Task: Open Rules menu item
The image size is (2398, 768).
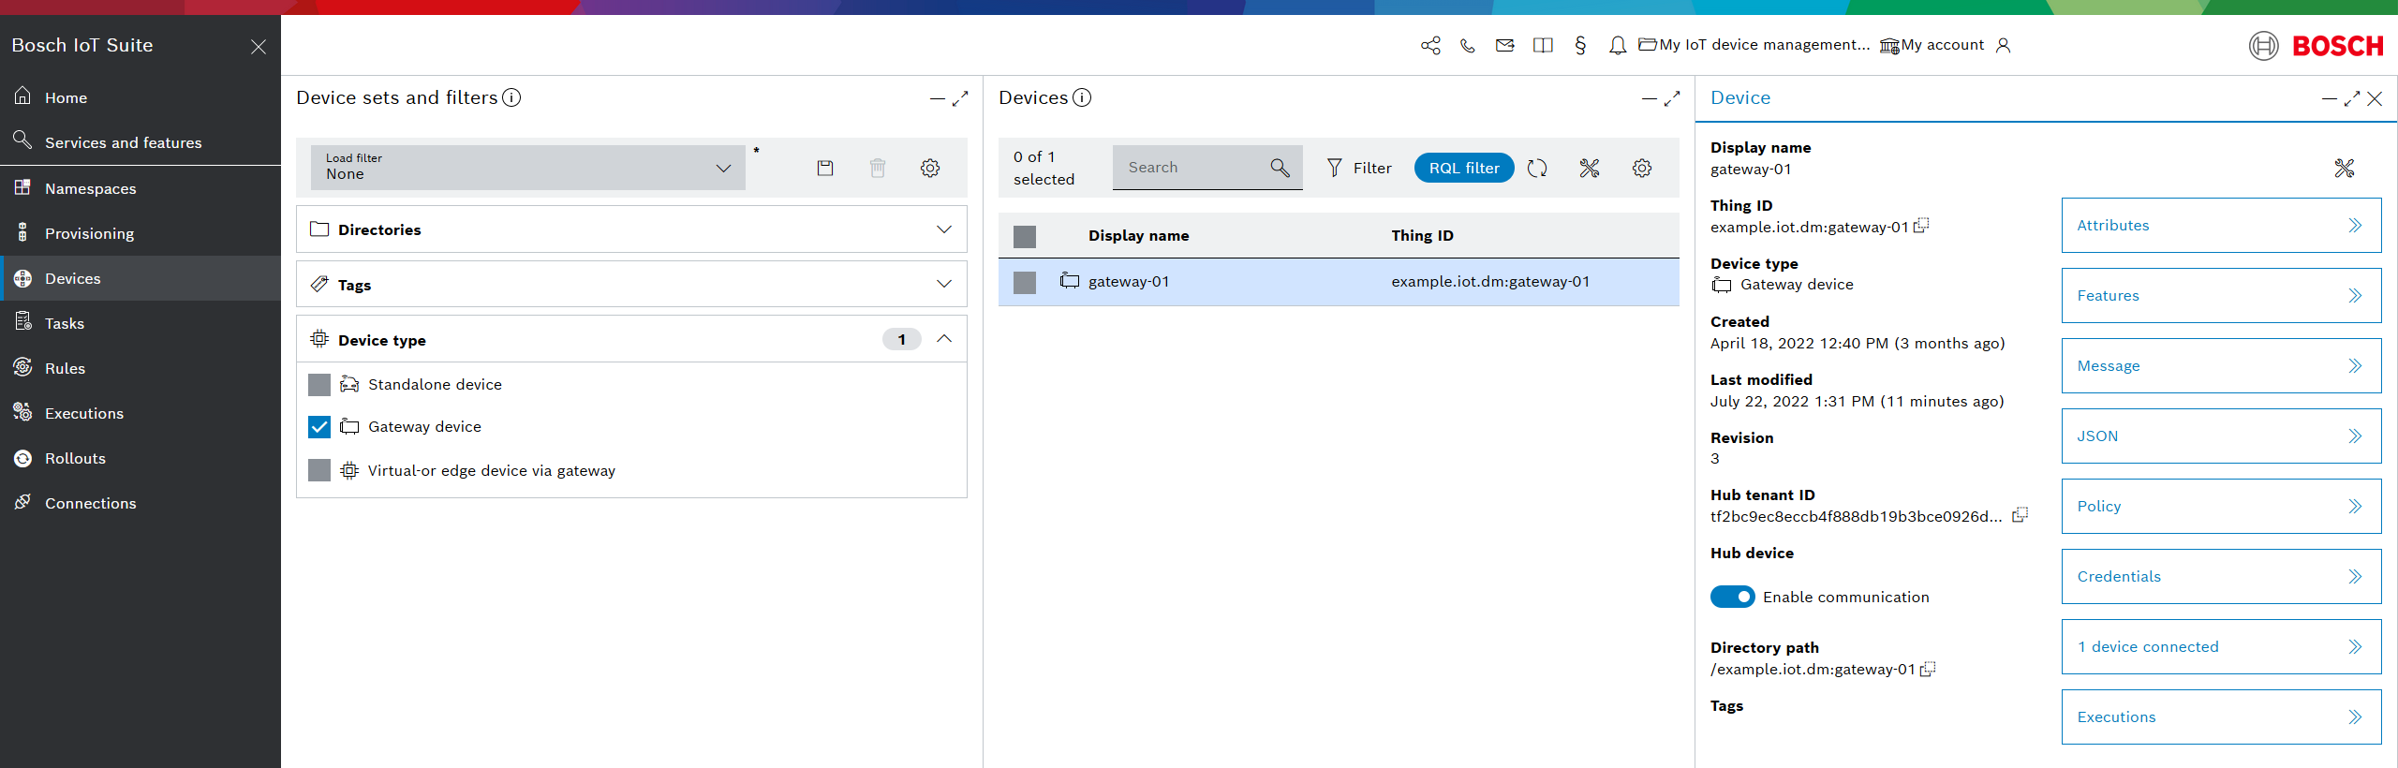Action: click(x=141, y=368)
